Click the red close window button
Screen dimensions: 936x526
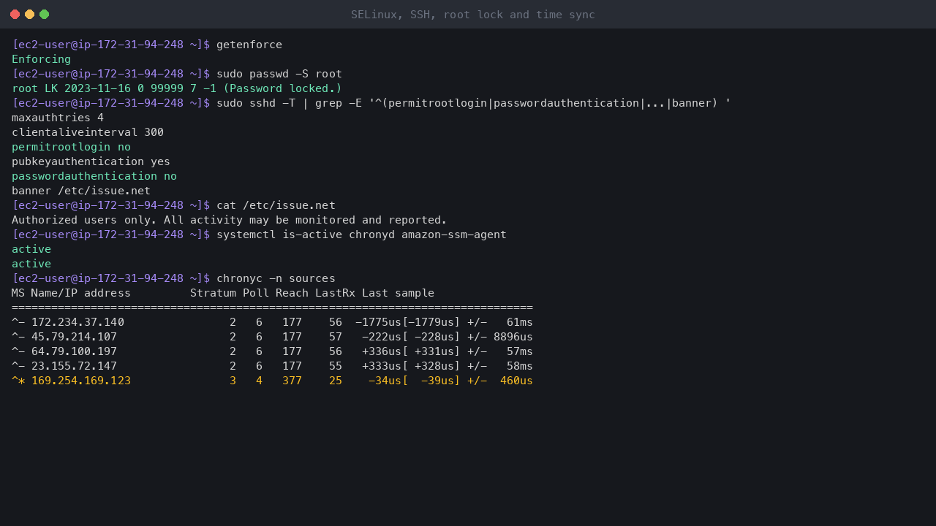coord(15,15)
